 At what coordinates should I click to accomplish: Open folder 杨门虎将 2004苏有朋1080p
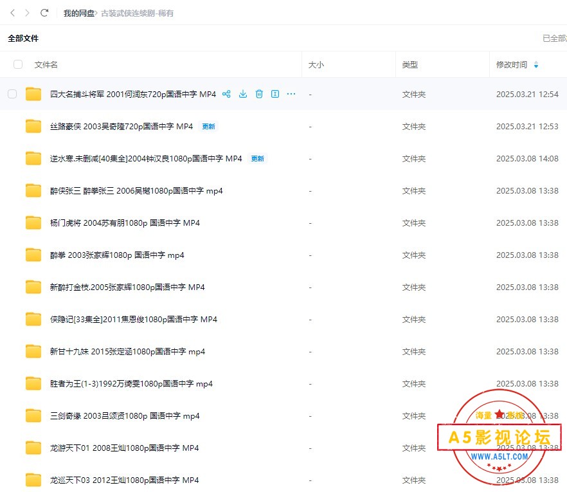click(125, 223)
